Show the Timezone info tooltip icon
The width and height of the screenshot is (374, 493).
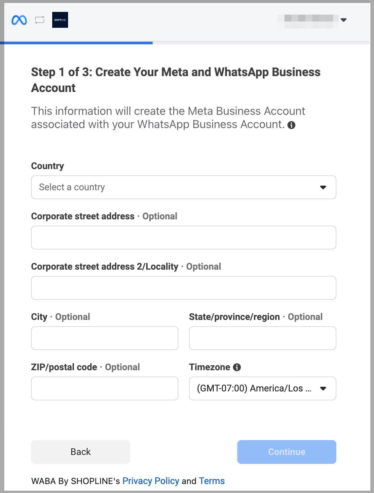(237, 367)
